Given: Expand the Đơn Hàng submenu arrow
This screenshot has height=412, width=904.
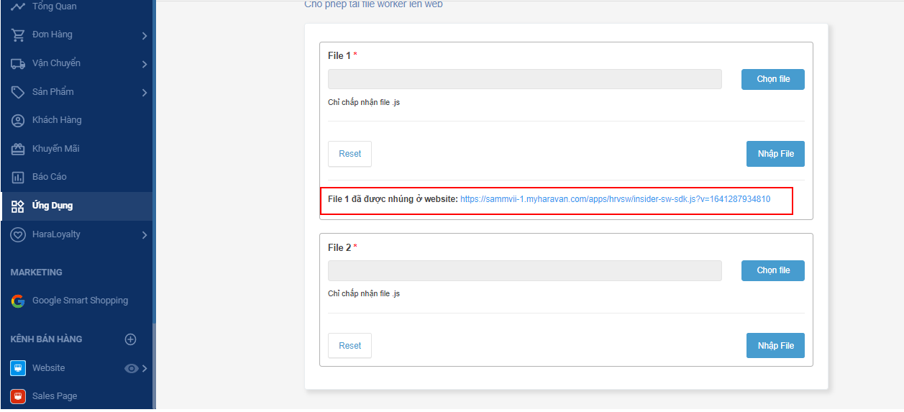Looking at the screenshot, I should [x=145, y=35].
